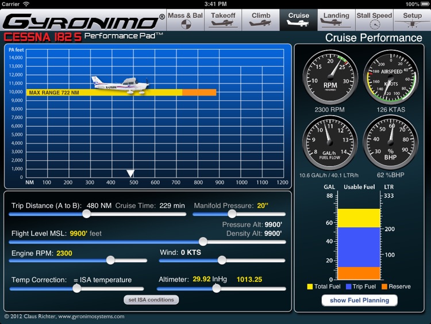Go to the Landing tab
This screenshot has height=324, width=431.
pyautogui.click(x=336, y=20)
